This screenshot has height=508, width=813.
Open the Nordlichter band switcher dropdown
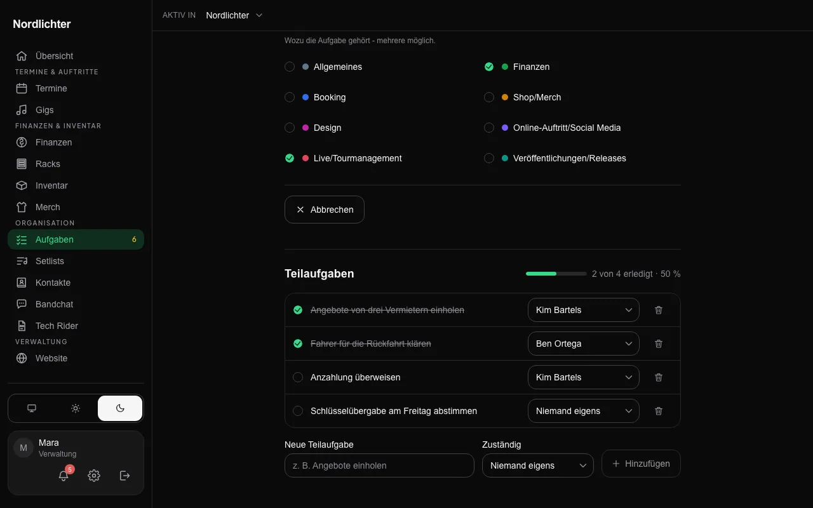click(x=234, y=15)
